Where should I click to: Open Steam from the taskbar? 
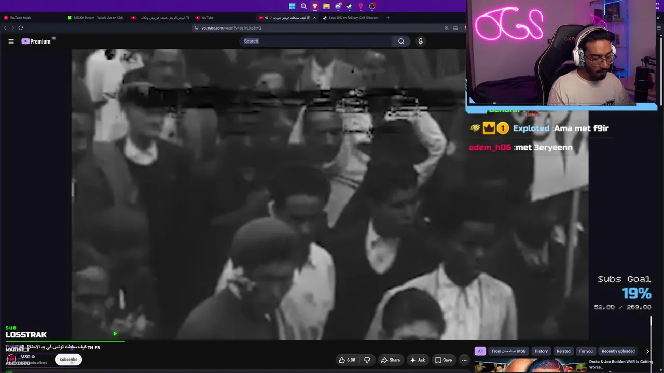coord(349,6)
